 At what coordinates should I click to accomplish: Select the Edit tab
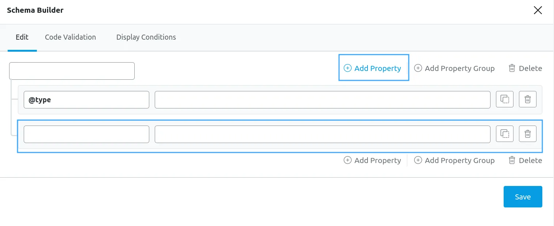point(22,37)
